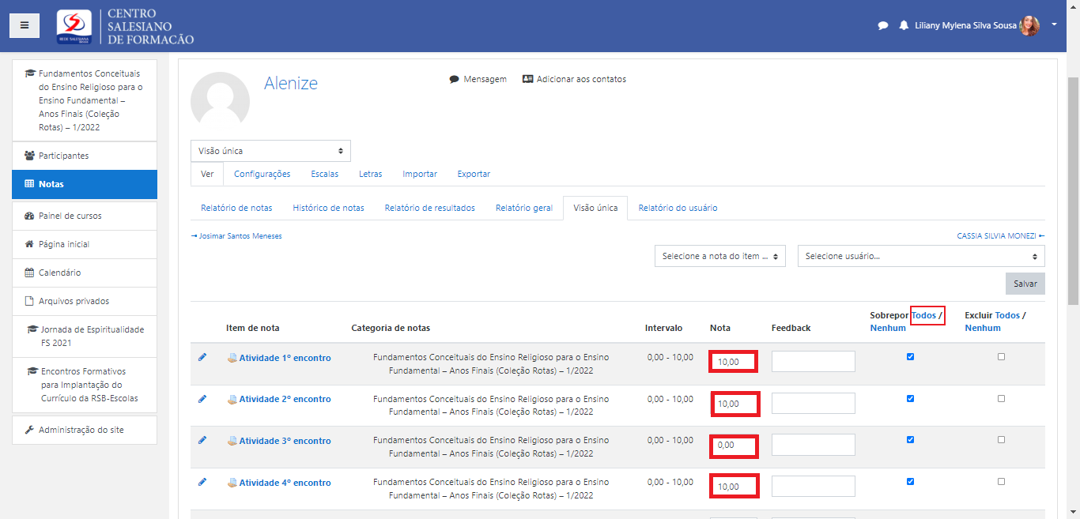Click the user profile photo in header
Viewport: 1080px width, 519px height.
(1029, 25)
